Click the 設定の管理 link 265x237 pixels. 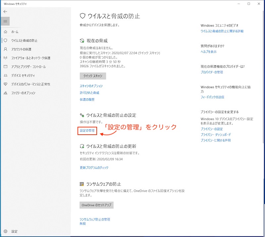87,130
